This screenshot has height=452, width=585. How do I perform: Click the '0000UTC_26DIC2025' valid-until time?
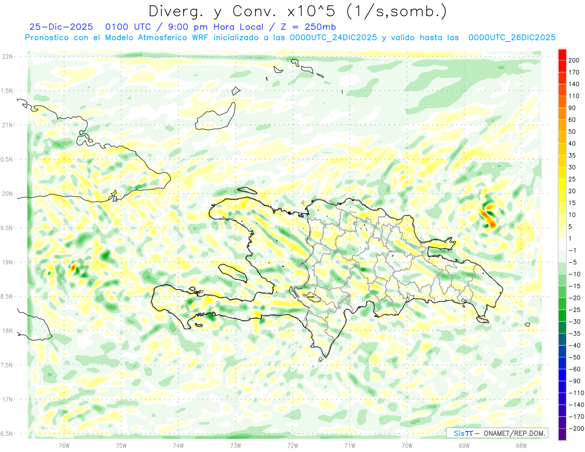(x=512, y=38)
